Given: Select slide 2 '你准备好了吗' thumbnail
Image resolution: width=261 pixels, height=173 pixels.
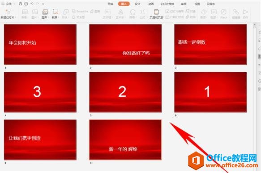Looking at the screenshot, I should (125, 44).
